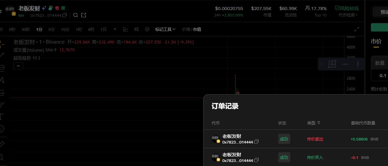Screen dimensions: 388x166
Task: Click the $60.99K liquidity value
Action: 288,9
